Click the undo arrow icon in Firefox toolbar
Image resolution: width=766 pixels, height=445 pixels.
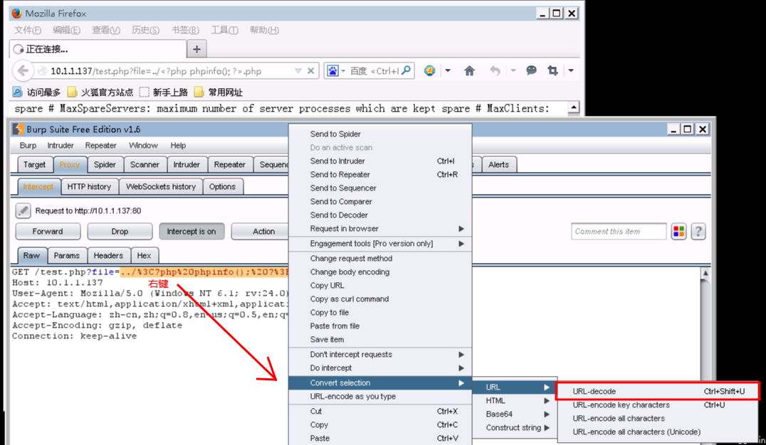click(x=495, y=71)
